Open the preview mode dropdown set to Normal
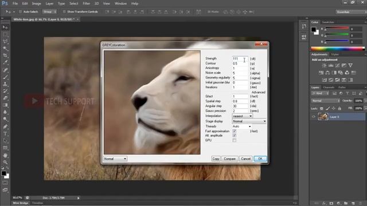Viewport: 367px width, 206px height. (115, 159)
